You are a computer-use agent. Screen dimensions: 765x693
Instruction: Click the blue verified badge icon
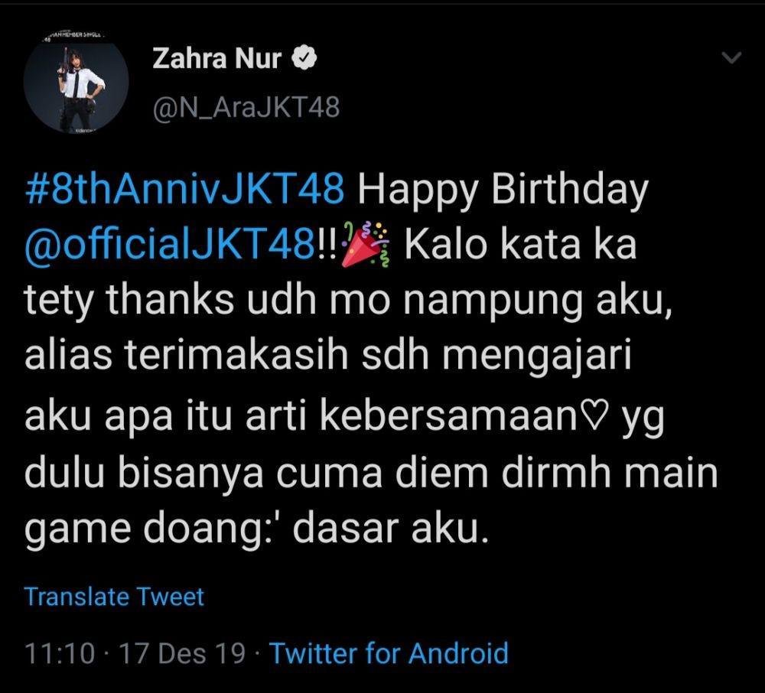point(304,59)
